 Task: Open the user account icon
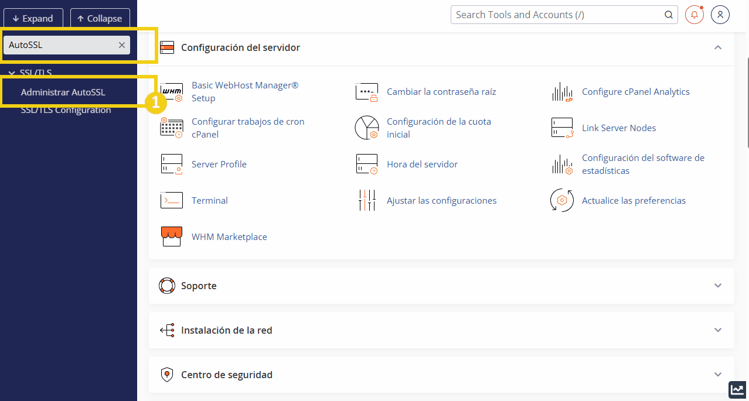[x=720, y=15]
